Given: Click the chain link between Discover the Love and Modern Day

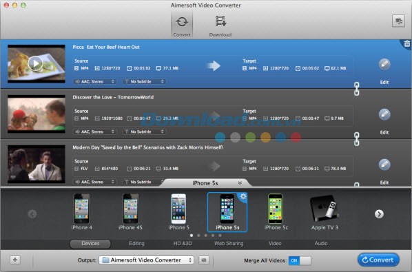Looking at the screenshot, I should pos(357,139).
